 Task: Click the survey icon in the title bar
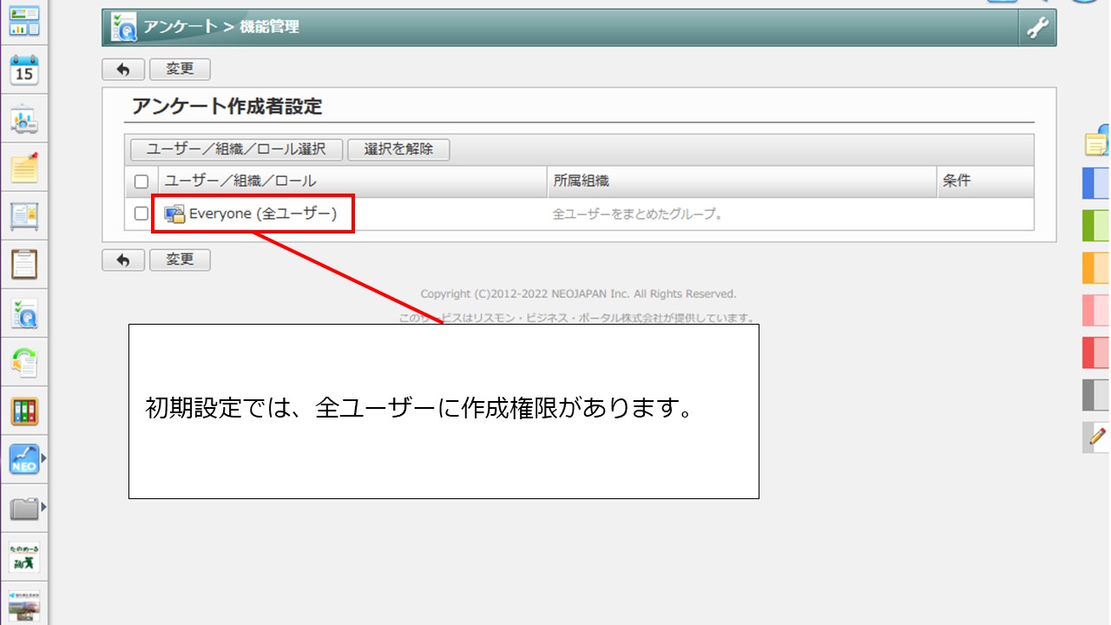123,28
